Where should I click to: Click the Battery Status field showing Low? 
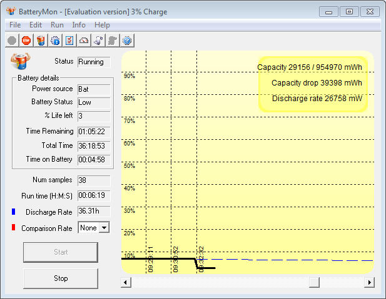click(94, 102)
